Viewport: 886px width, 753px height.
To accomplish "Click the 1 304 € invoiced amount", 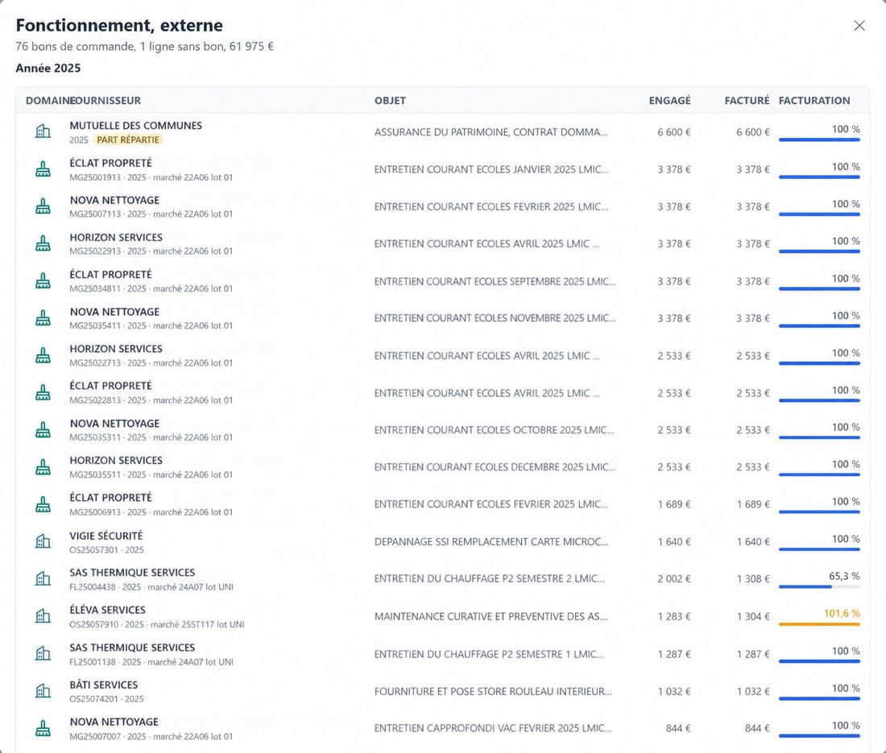I will 752,616.
